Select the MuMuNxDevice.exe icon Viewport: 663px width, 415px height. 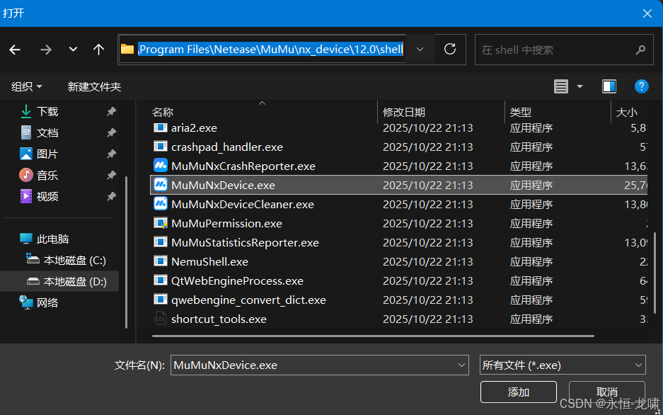160,184
